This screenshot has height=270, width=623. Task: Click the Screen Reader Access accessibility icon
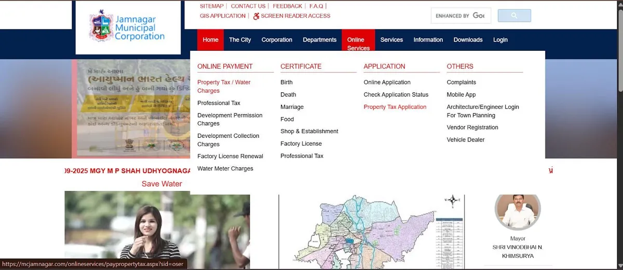(256, 16)
